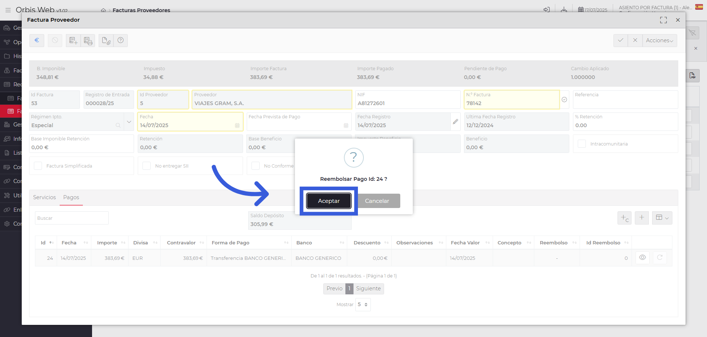This screenshot has height=337, width=707.
Task: Click the pencil icon beside Fecha Registro
Action: point(455,122)
